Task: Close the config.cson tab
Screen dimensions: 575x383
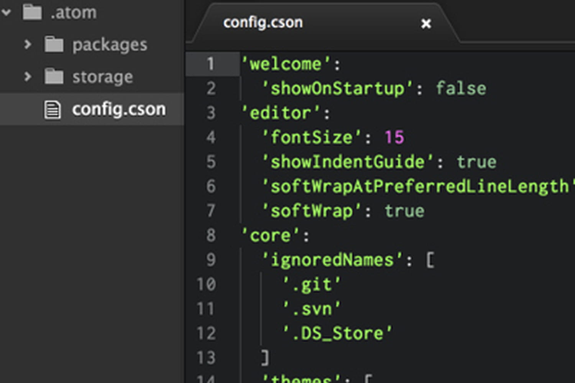Action: click(426, 24)
